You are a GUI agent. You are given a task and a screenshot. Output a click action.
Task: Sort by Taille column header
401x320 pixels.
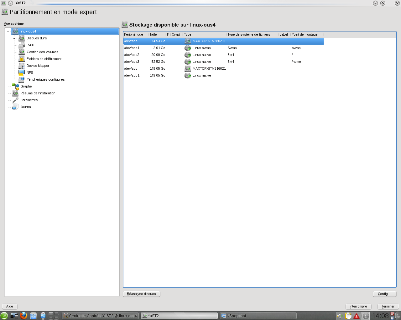[157, 34]
